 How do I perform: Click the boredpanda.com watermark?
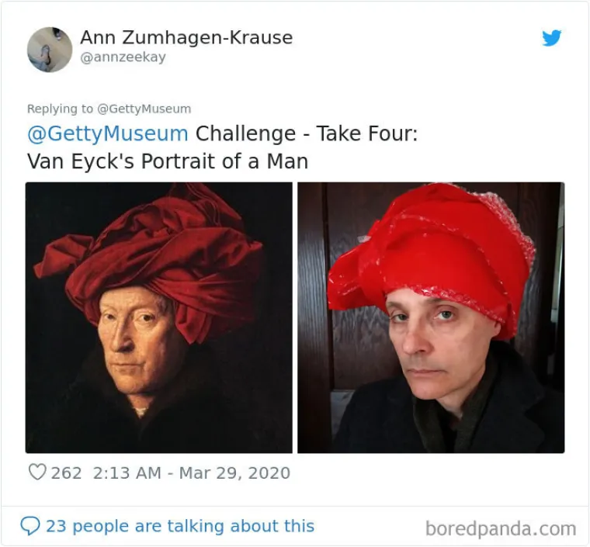501,528
